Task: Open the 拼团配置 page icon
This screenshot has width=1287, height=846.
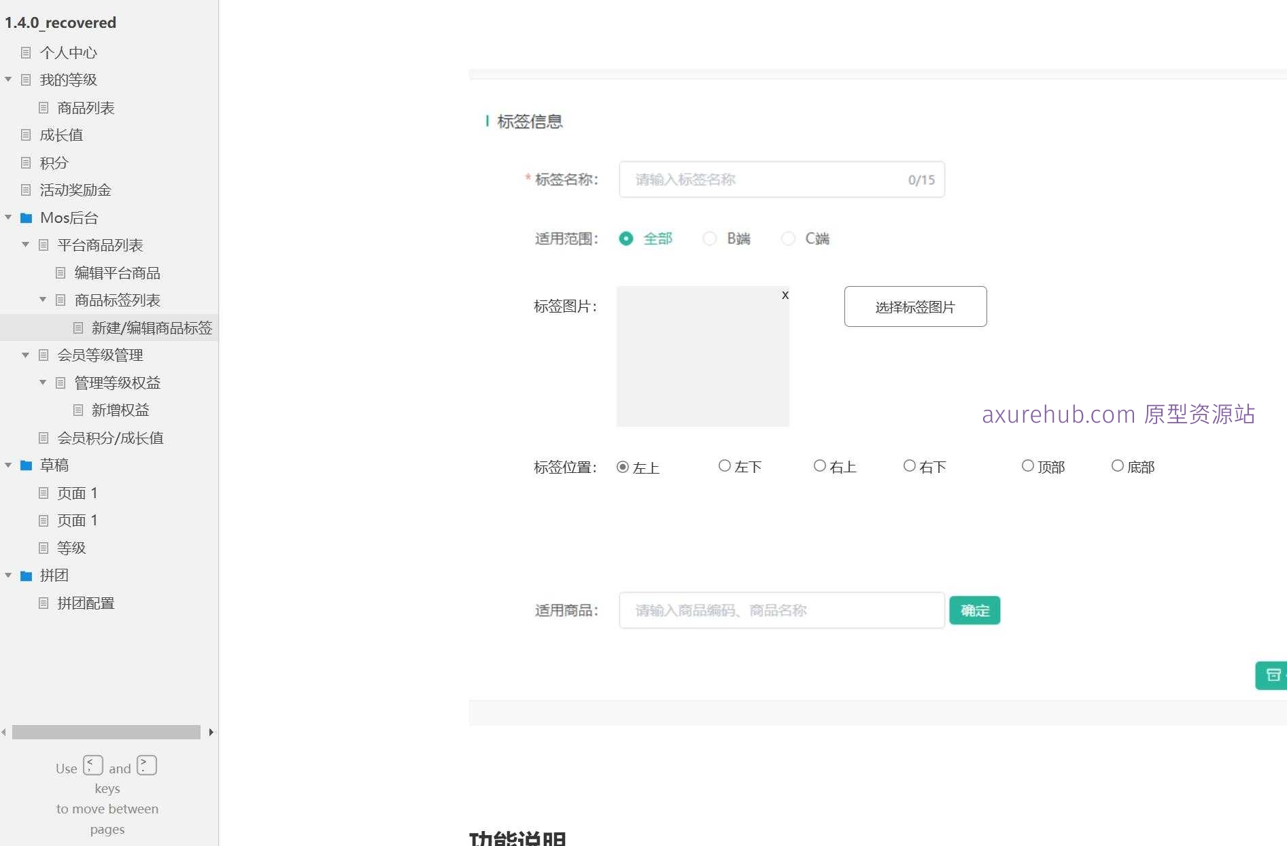Action: click(x=44, y=603)
